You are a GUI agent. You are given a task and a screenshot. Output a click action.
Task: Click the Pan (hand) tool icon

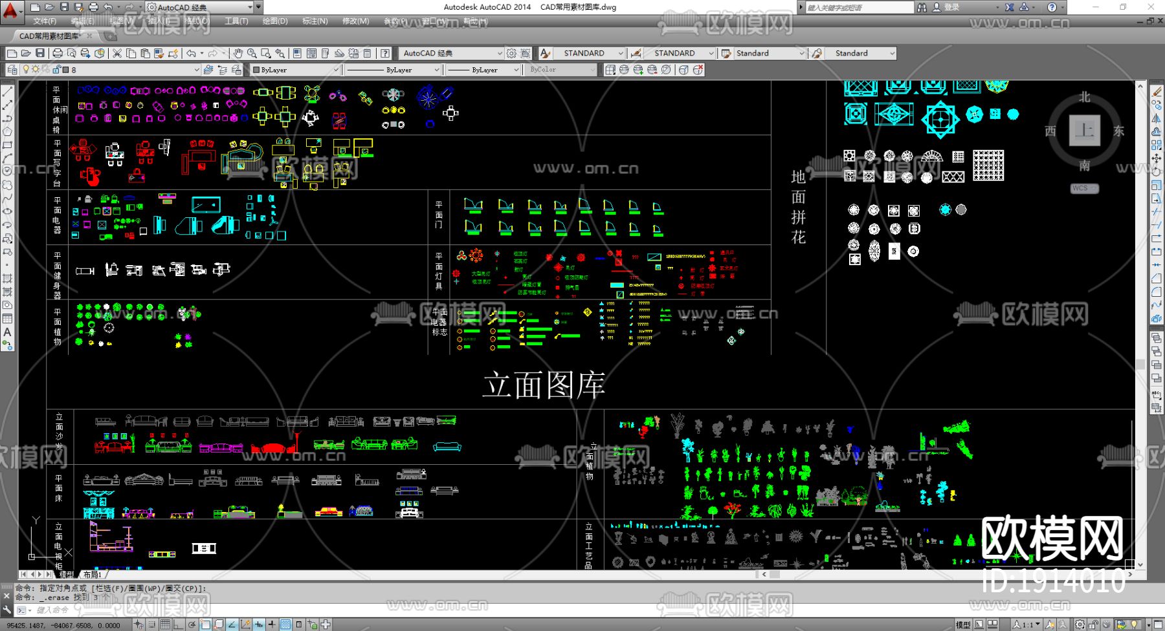(238, 53)
